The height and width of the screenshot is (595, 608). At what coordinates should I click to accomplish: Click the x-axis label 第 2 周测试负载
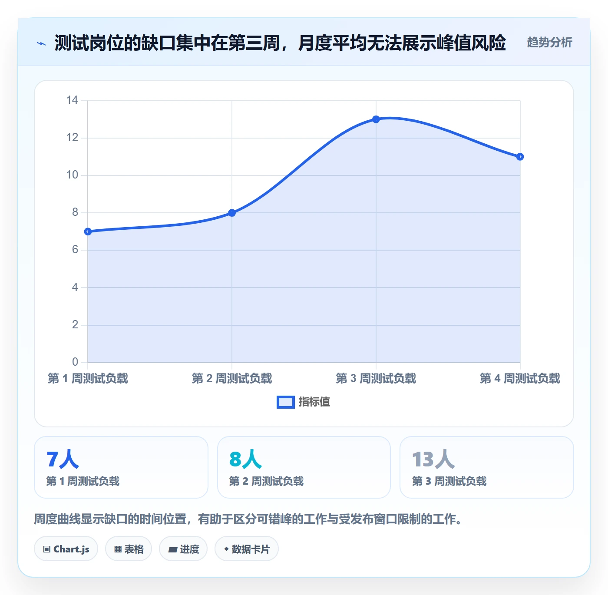[x=232, y=379]
